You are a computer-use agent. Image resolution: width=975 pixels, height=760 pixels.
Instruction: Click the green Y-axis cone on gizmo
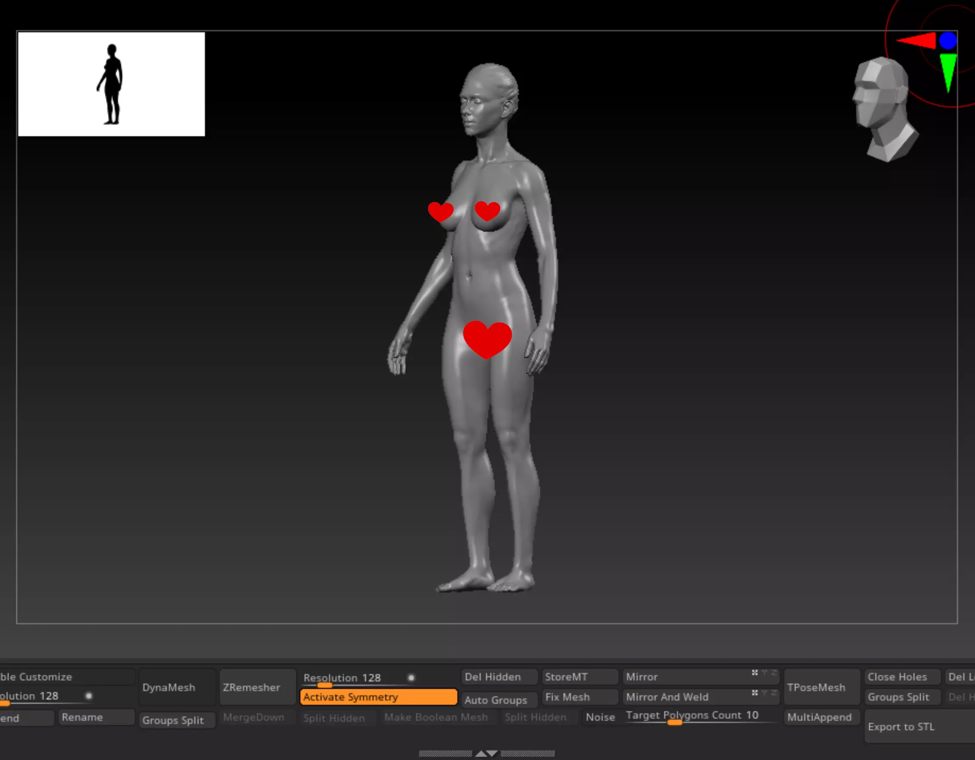pos(948,73)
